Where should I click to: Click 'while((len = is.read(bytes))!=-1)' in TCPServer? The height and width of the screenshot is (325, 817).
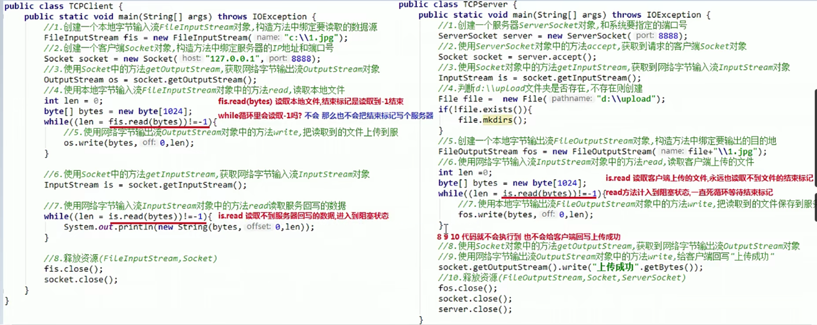(x=520, y=194)
